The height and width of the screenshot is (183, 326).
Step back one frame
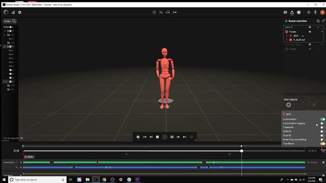point(151,137)
